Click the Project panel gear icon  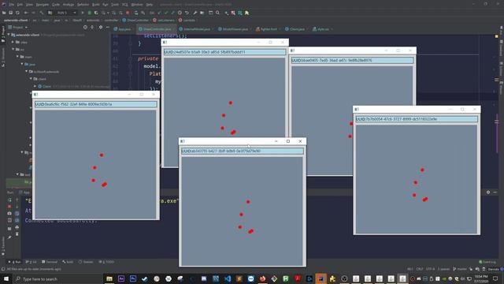tap(101, 28)
